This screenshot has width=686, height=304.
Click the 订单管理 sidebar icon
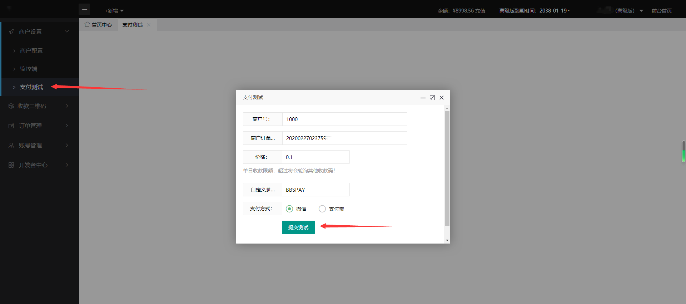point(11,126)
